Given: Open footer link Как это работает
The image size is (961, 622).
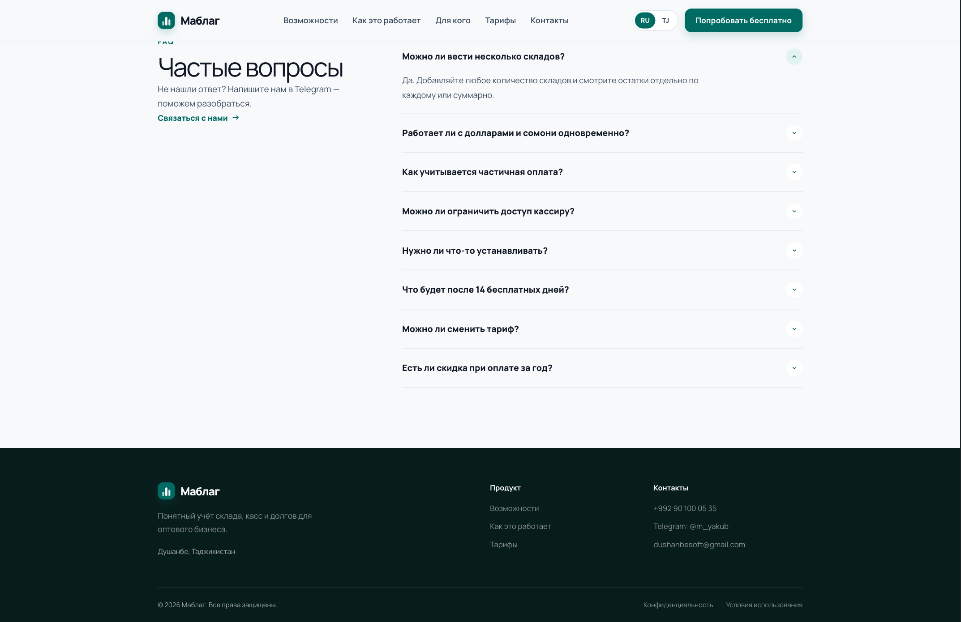Looking at the screenshot, I should [520, 526].
